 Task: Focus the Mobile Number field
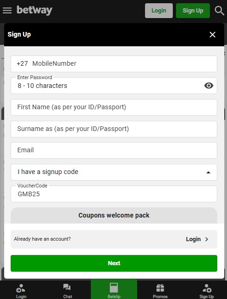pyautogui.click(x=114, y=64)
